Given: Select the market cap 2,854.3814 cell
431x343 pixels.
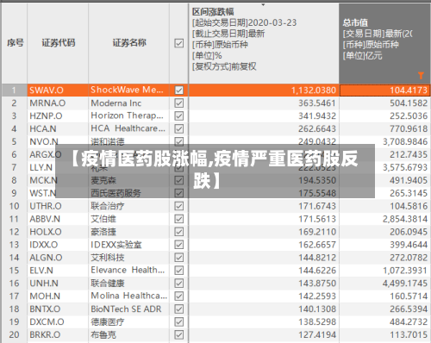Looking at the screenshot, I should [x=384, y=219].
